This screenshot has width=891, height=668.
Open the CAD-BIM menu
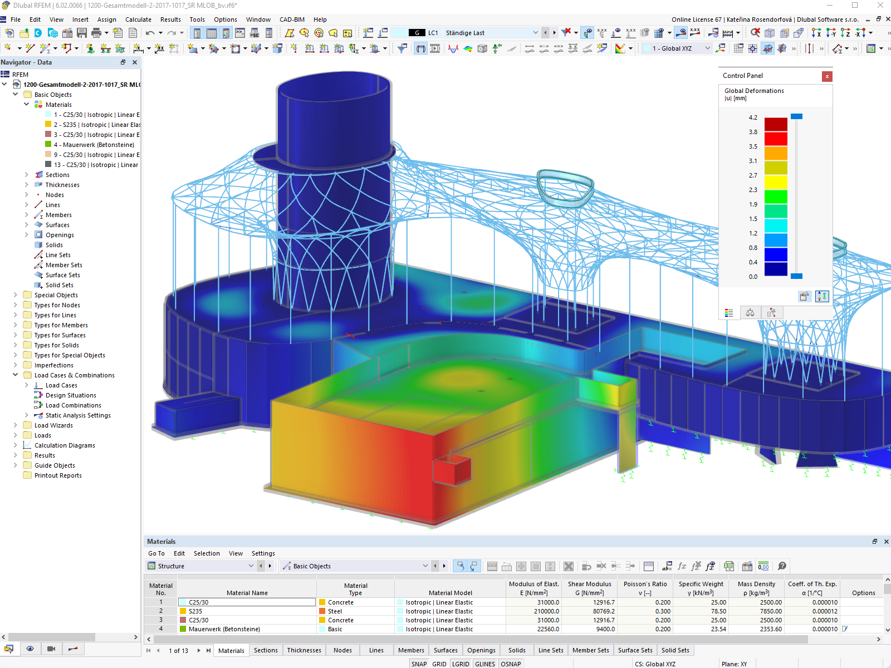pos(291,19)
